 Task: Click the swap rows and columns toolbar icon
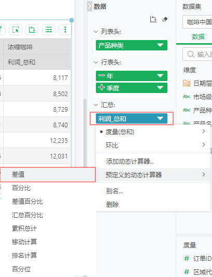(32, 30)
